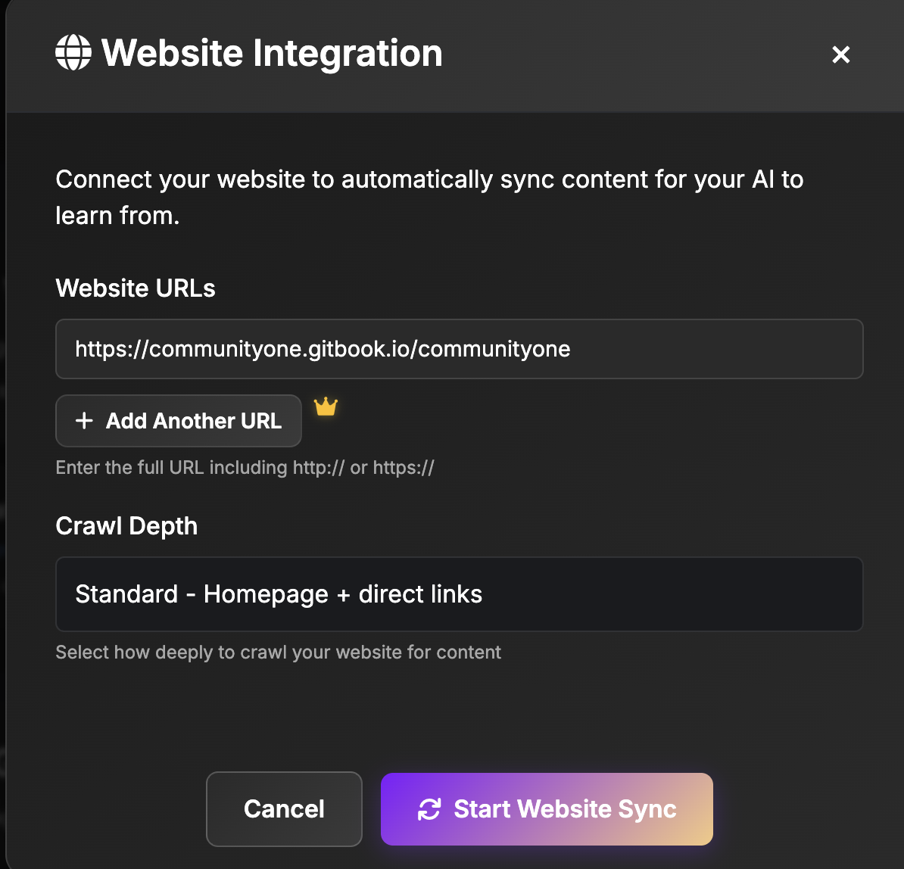The height and width of the screenshot is (869, 904).
Task: Click the communityone.gitbook.io URL text
Action: pyautogui.click(x=323, y=349)
